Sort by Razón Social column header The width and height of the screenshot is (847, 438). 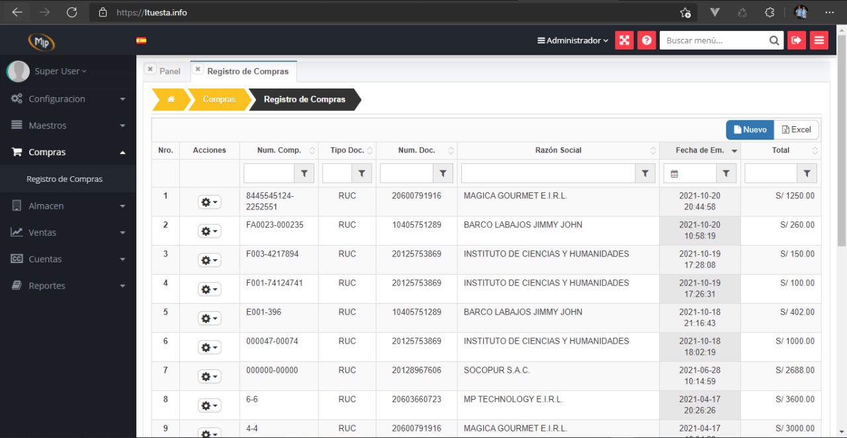[558, 151]
